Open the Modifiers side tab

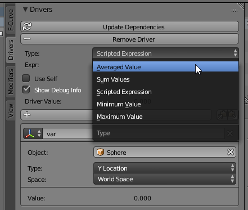11,82
